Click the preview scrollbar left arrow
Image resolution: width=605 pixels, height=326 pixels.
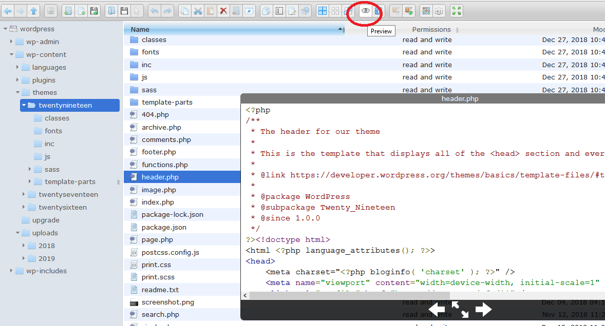coord(245,296)
